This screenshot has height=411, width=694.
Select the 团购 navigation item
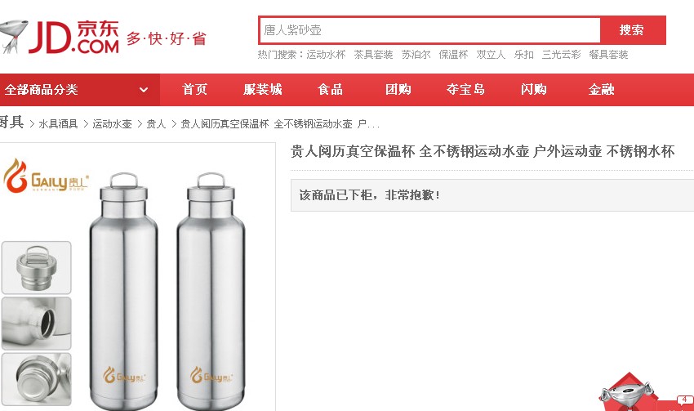click(x=398, y=89)
